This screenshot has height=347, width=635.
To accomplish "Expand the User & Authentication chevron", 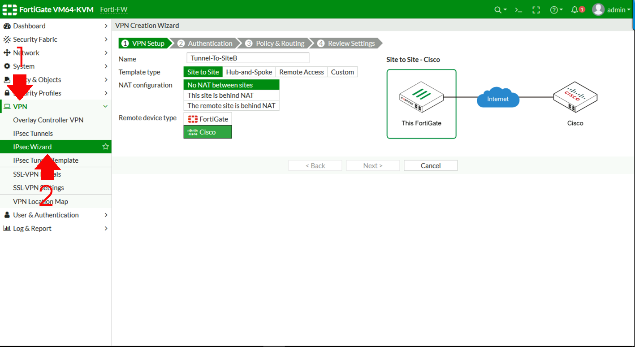I will click(x=106, y=215).
